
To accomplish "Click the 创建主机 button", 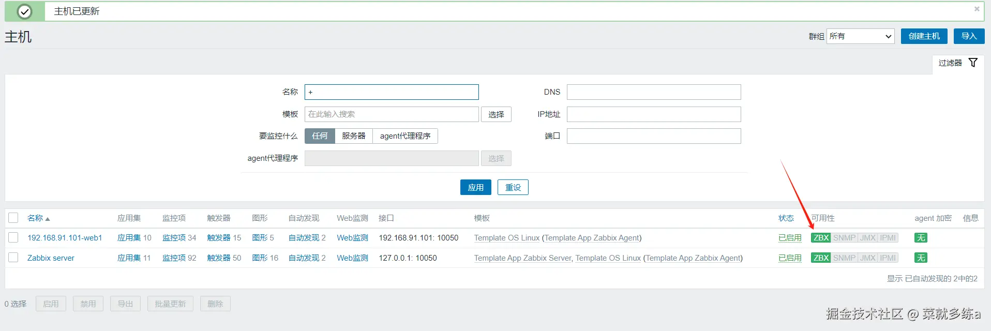I will coord(924,36).
